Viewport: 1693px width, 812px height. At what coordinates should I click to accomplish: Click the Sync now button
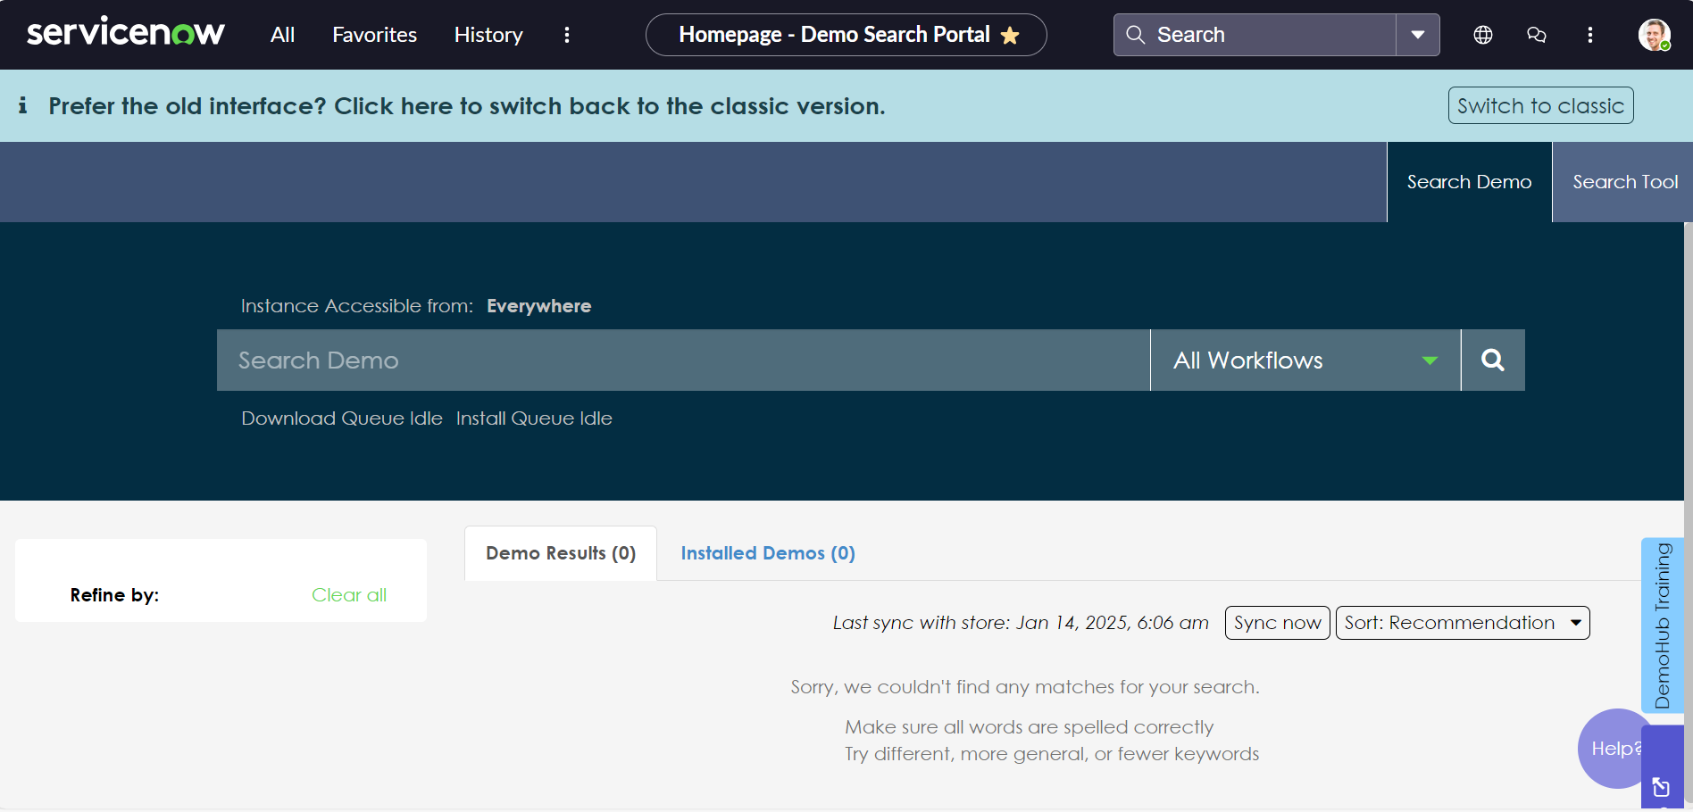pos(1278,623)
